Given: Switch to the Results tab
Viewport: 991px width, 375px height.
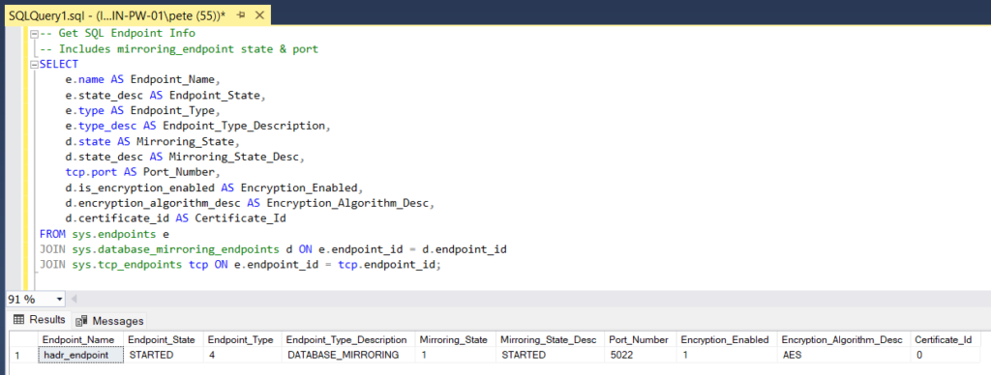Looking at the screenshot, I should click(x=39, y=320).
